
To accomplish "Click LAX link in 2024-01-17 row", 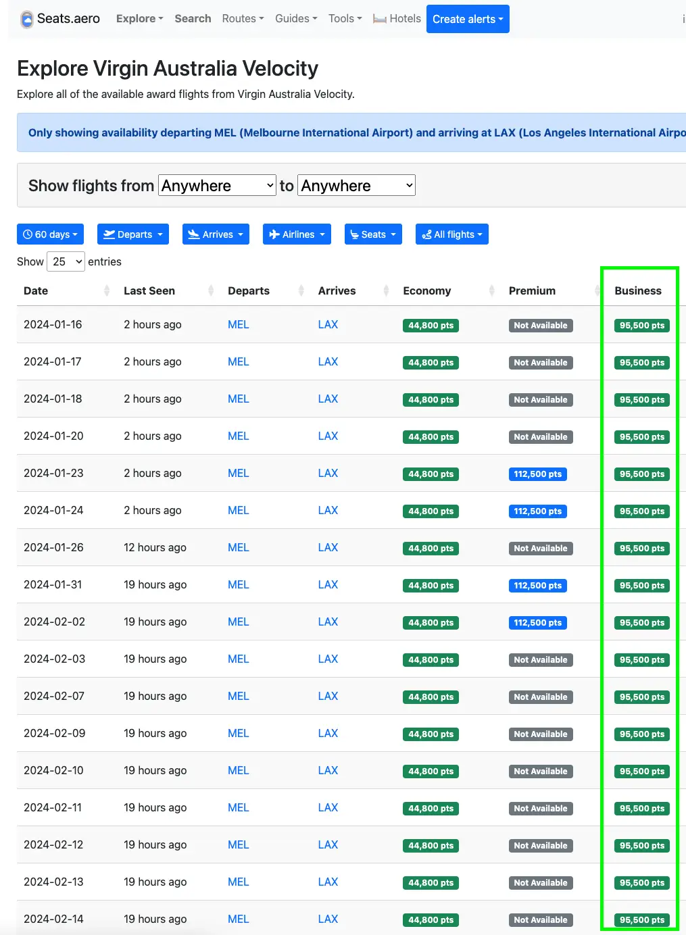I will pyautogui.click(x=328, y=361).
